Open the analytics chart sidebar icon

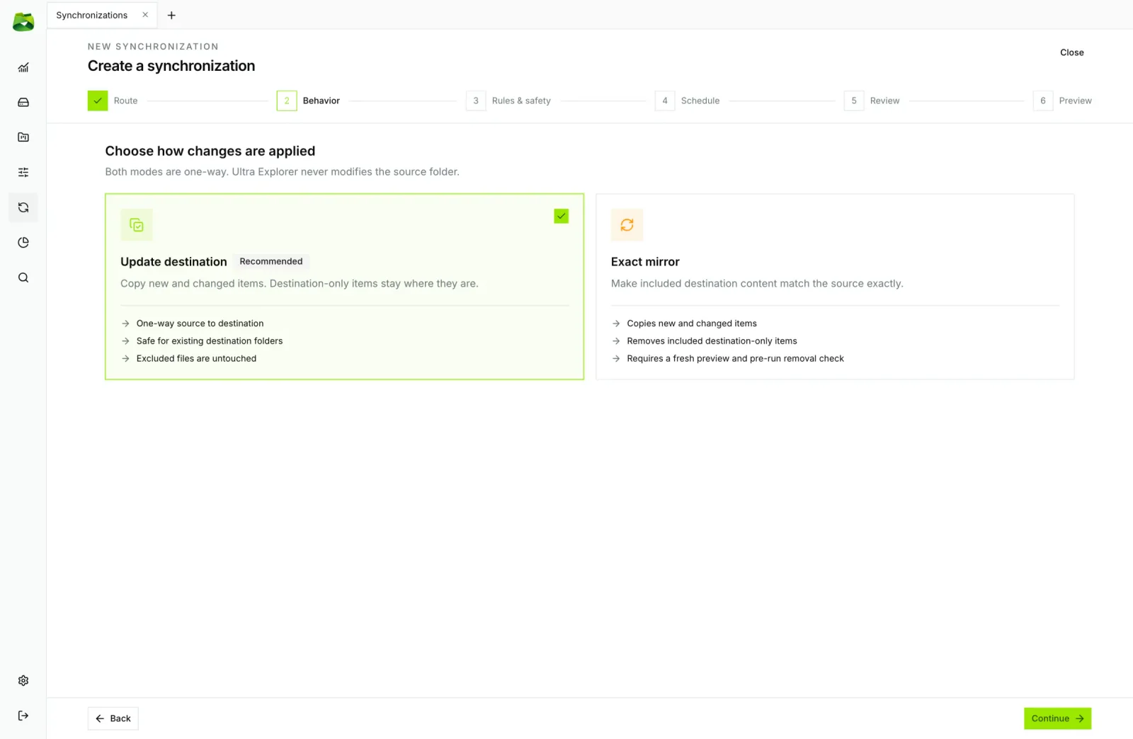pos(23,67)
